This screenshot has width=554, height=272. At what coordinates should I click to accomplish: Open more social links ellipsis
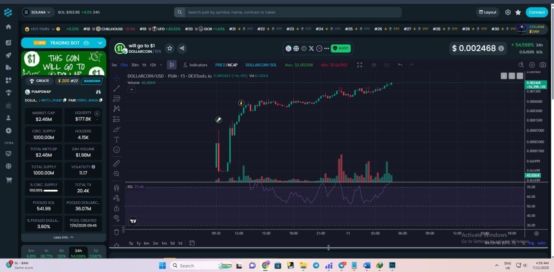(326, 49)
